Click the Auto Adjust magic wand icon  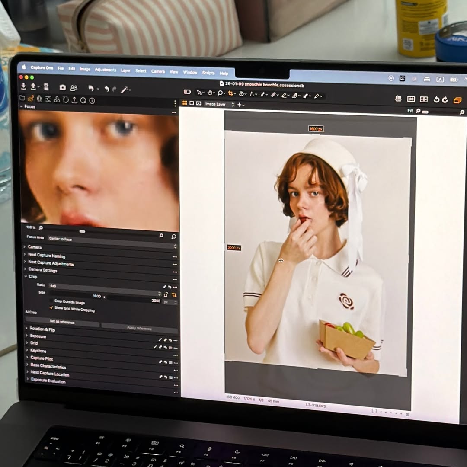(x=125, y=90)
